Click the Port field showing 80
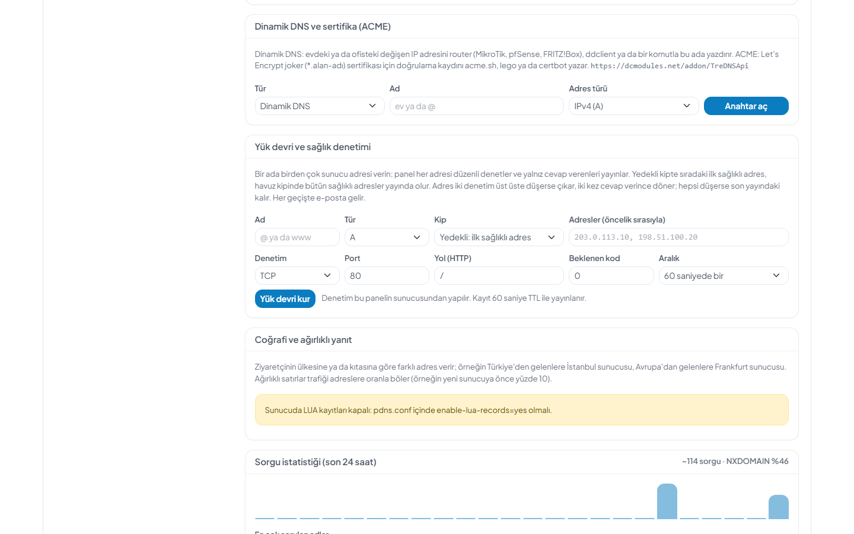The image size is (854, 534). (387, 276)
